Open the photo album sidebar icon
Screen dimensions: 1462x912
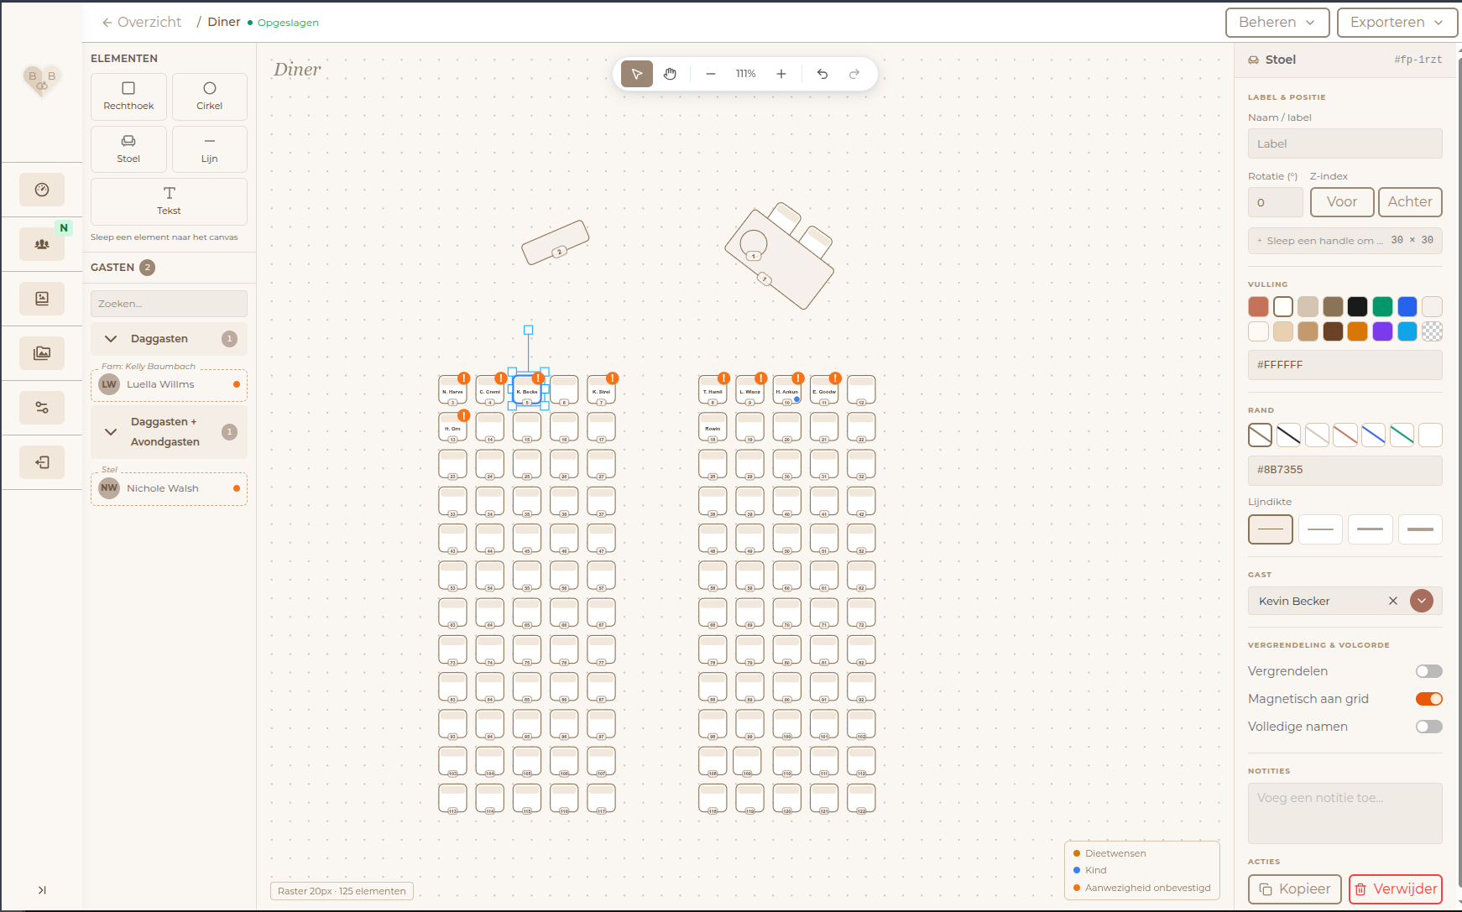(x=42, y=299)
